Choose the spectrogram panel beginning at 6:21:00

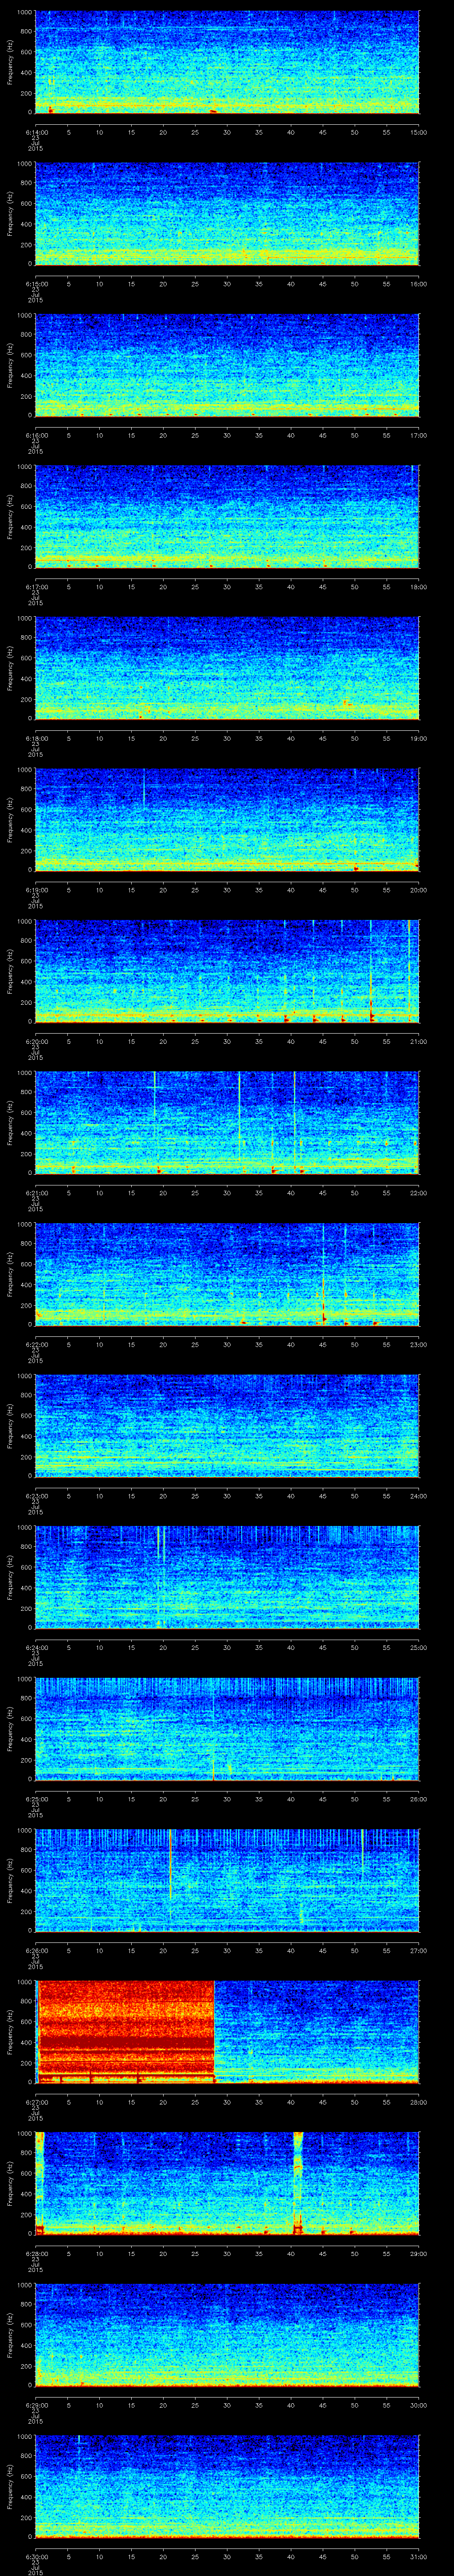coord(227,1122)
